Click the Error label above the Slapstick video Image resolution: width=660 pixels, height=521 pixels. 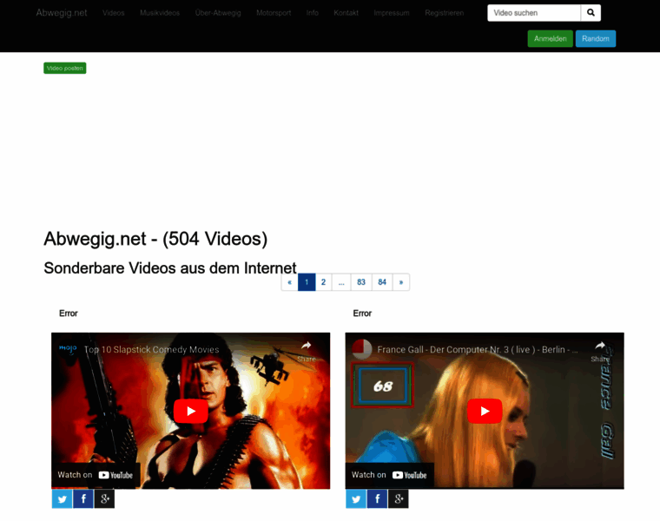point(69,313)
